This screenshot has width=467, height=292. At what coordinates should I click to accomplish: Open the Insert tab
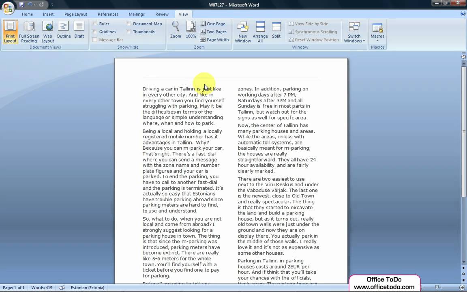coord(48,14)
